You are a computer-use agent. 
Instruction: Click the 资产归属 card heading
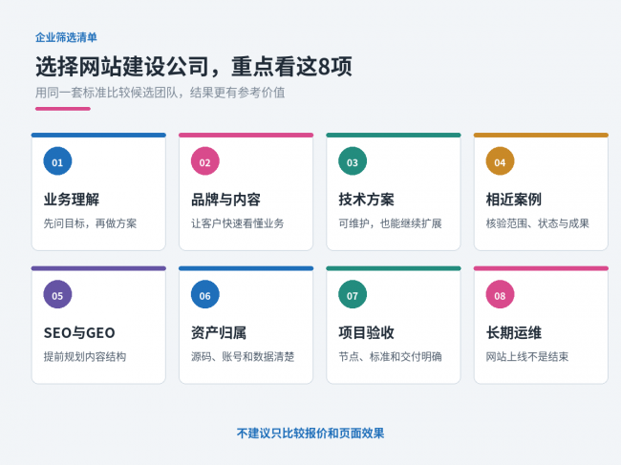point(219,333)
